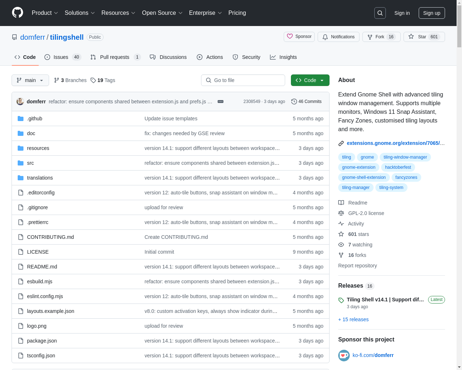Click the 'Initial commit' message

coord(159,252)
